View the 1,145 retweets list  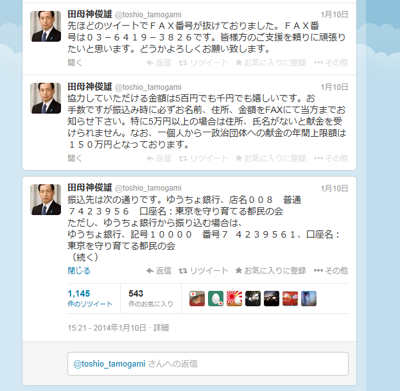click(x=90, y=299)
